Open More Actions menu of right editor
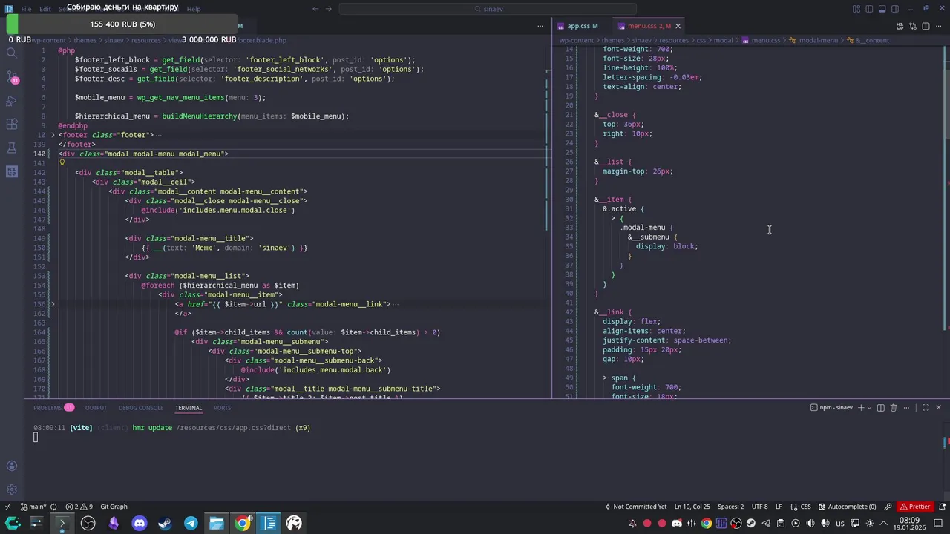 pos(938,26)
